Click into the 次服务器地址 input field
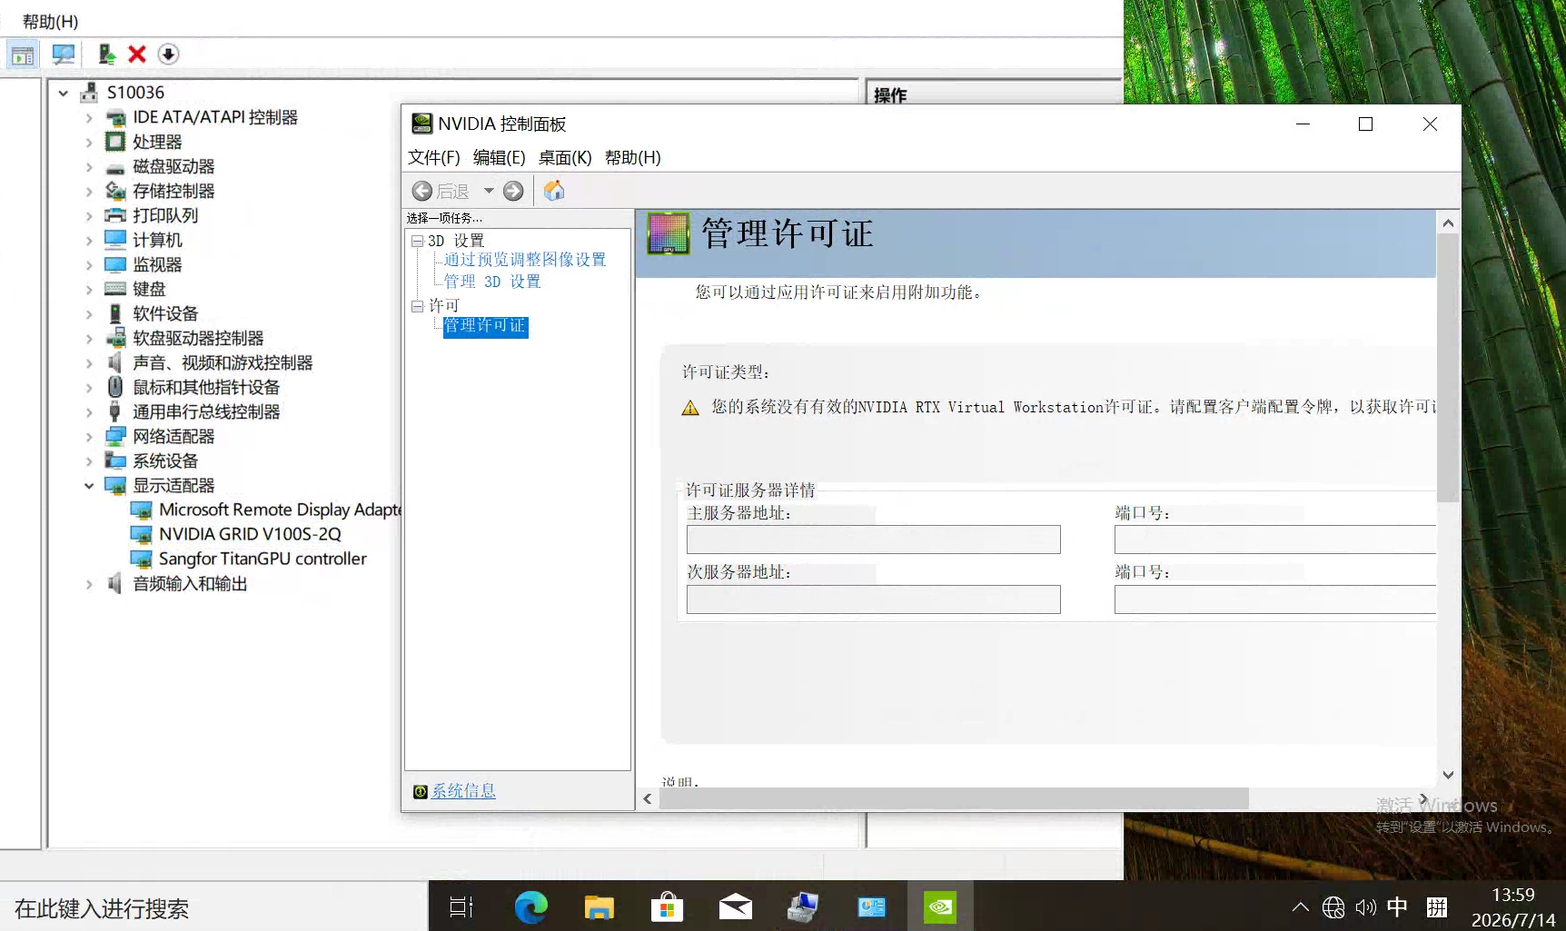 [x=874, y=599]
